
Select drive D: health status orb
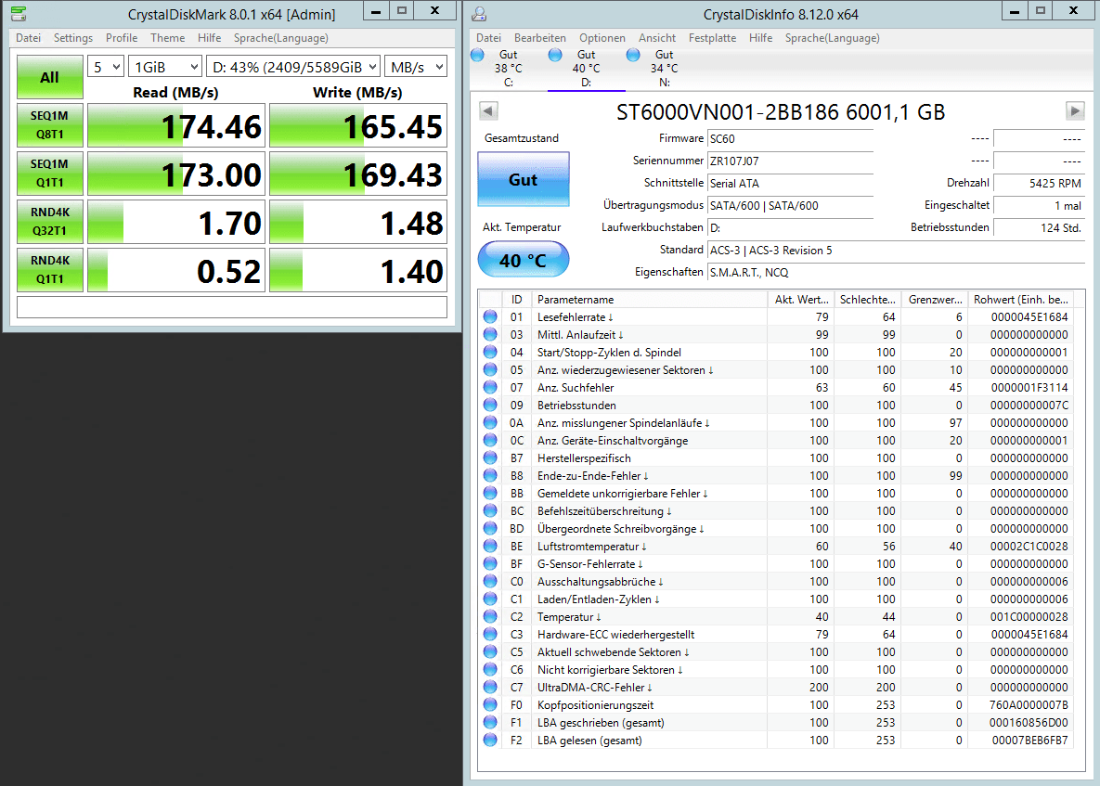click(x=555, y=55)
